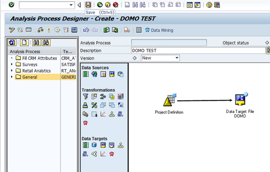Open the monitor screen icon
270x172 pixels.
[x=75, y=30]
